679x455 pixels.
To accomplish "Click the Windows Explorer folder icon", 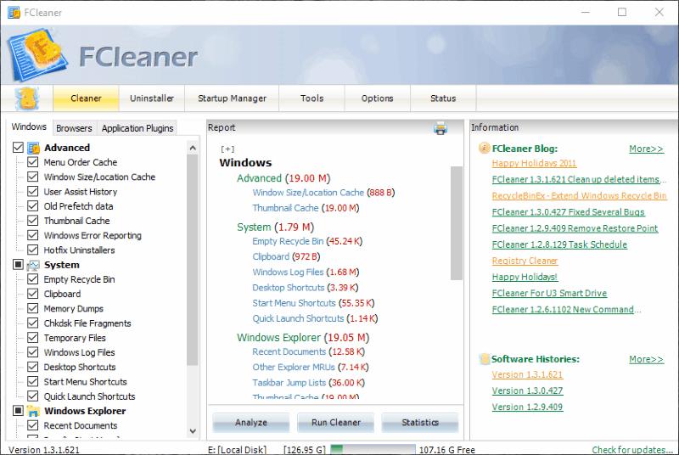I will pos(33,411).
